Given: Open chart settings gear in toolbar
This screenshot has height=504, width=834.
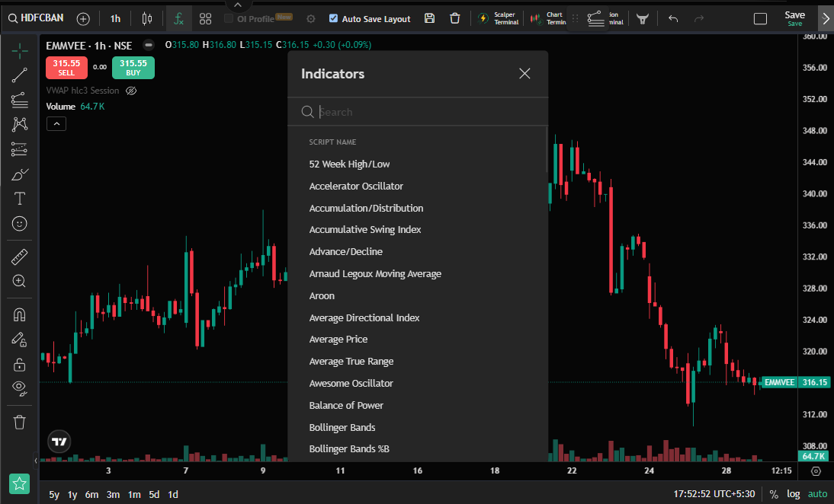Looking at the screenshot, I should pyautogui.click(x=311, y=19).
